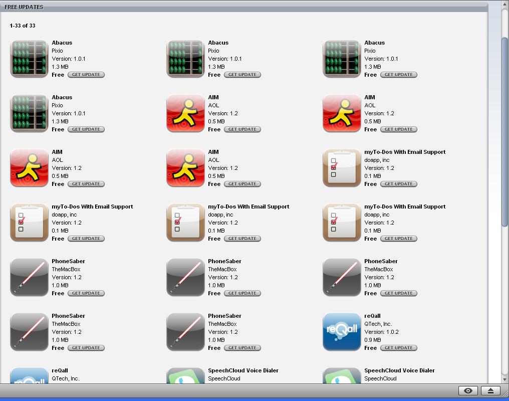Get update for top-left Abacus
The image size is (509, 401).
86,75
